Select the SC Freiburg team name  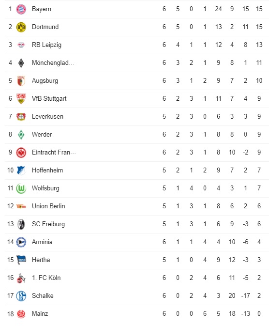48,224
